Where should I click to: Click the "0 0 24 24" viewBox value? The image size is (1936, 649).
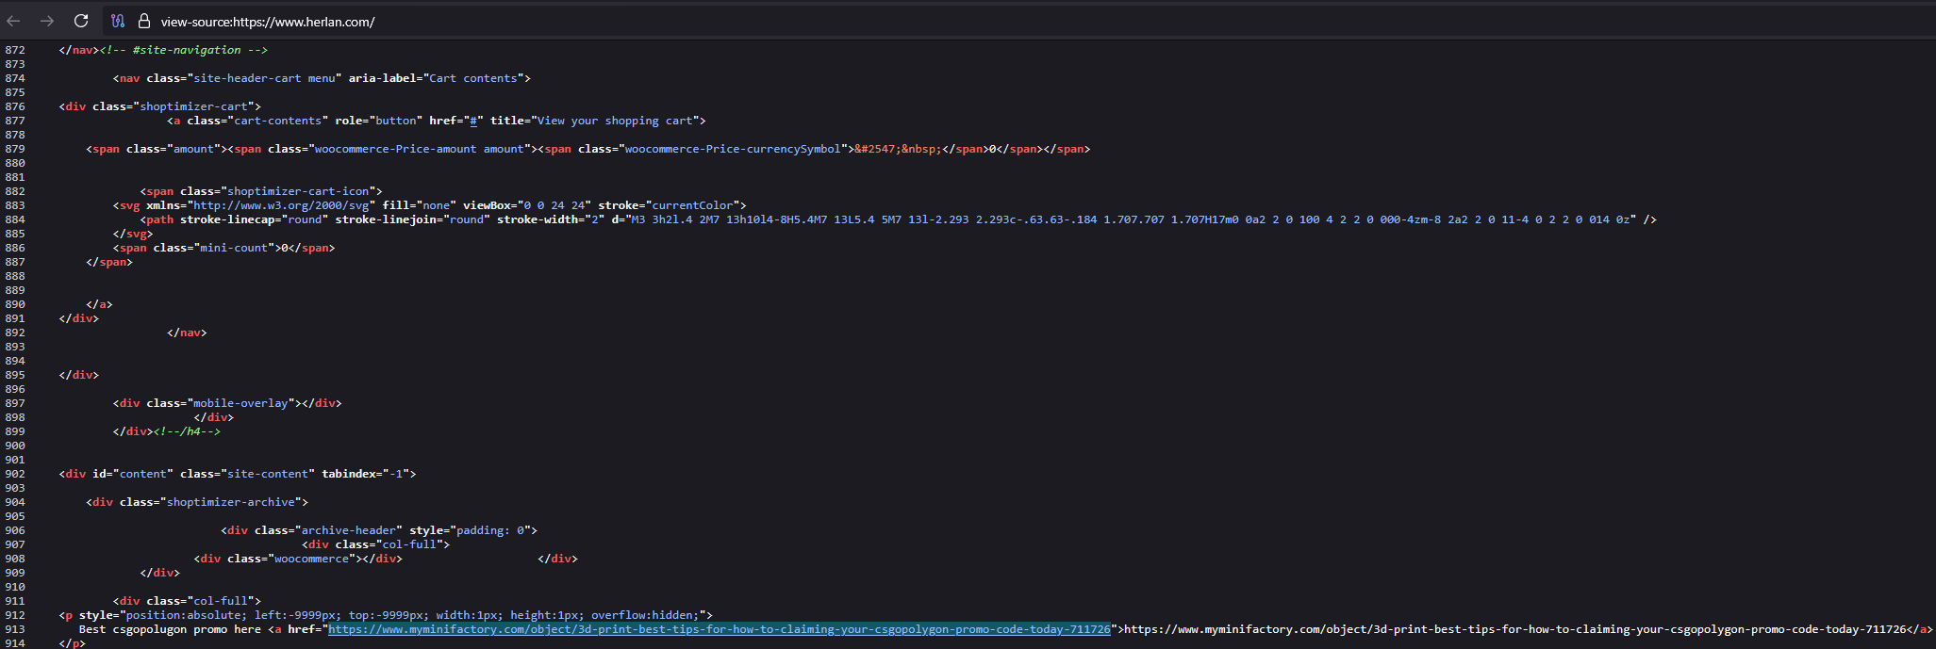click(x=554, y=205)
